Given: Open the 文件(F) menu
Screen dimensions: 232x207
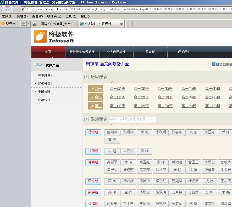Looking at the screenshot, I should 7,16.
